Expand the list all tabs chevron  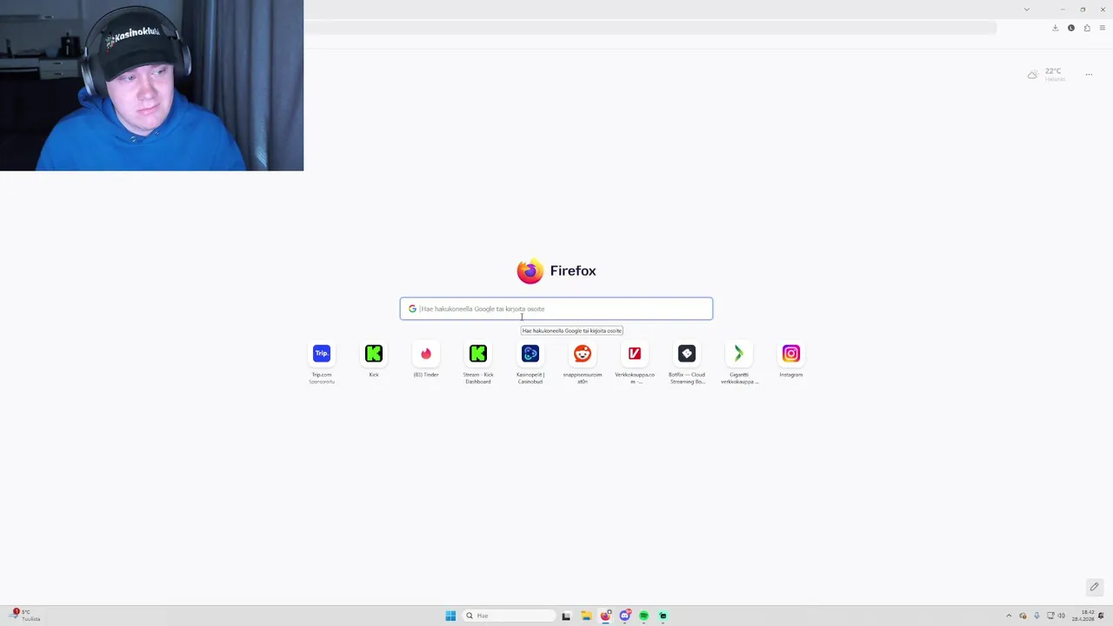pyautogui.click(x=1027, y=10)
